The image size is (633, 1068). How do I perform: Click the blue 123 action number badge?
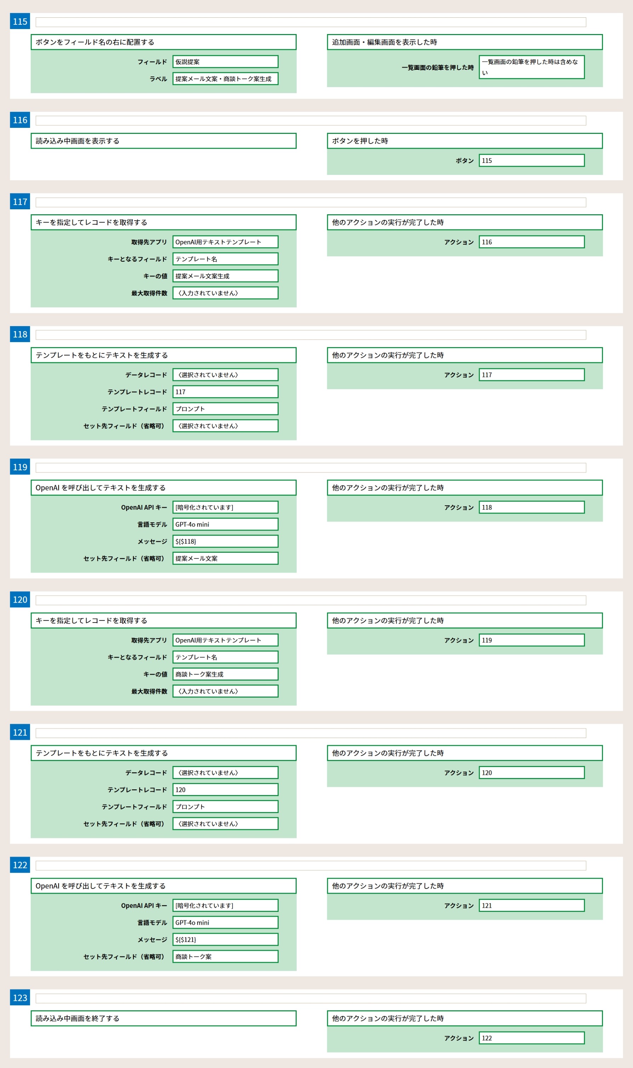pyautogui.click(x=19, y=998)
